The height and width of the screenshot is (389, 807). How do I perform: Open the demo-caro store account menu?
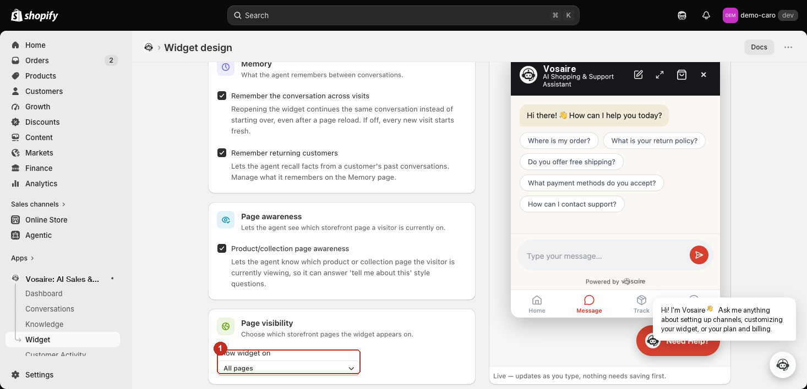(x=759, y=15)
